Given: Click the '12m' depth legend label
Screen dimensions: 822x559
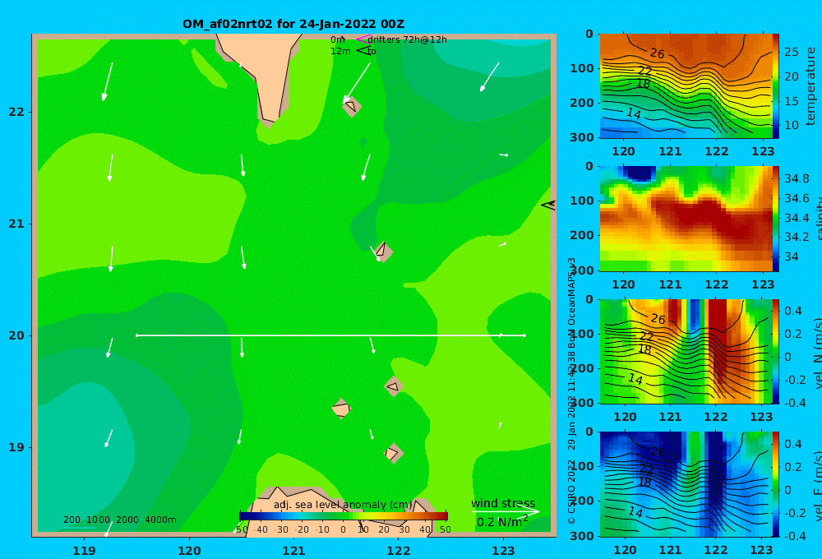Looking at the screenshot, I should [340, 51].
